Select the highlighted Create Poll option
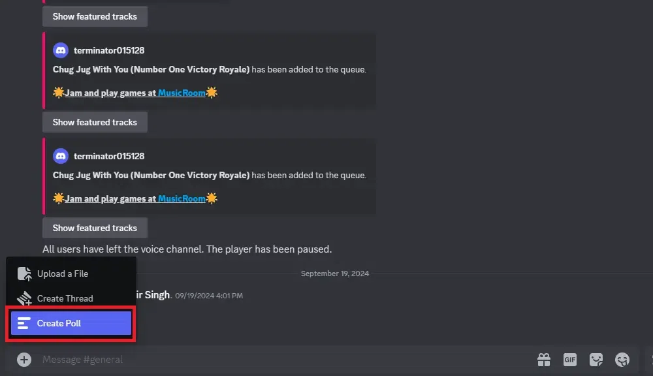This screenshot has width=653, height=376. click(71, 323)
